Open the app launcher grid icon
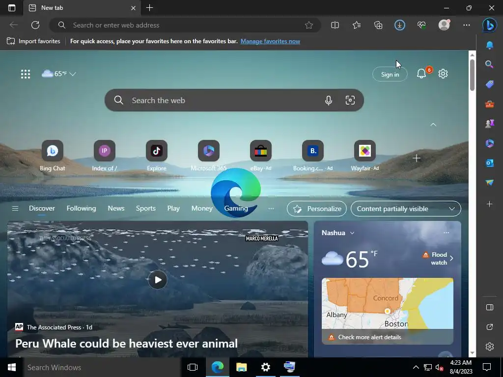 [26, 74]
